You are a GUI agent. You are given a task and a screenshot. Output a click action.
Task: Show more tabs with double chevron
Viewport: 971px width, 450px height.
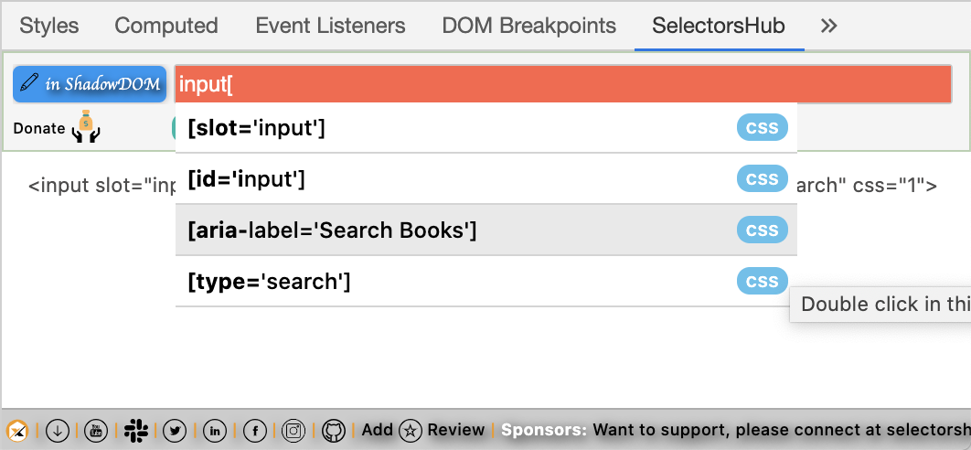pos(829,26)
